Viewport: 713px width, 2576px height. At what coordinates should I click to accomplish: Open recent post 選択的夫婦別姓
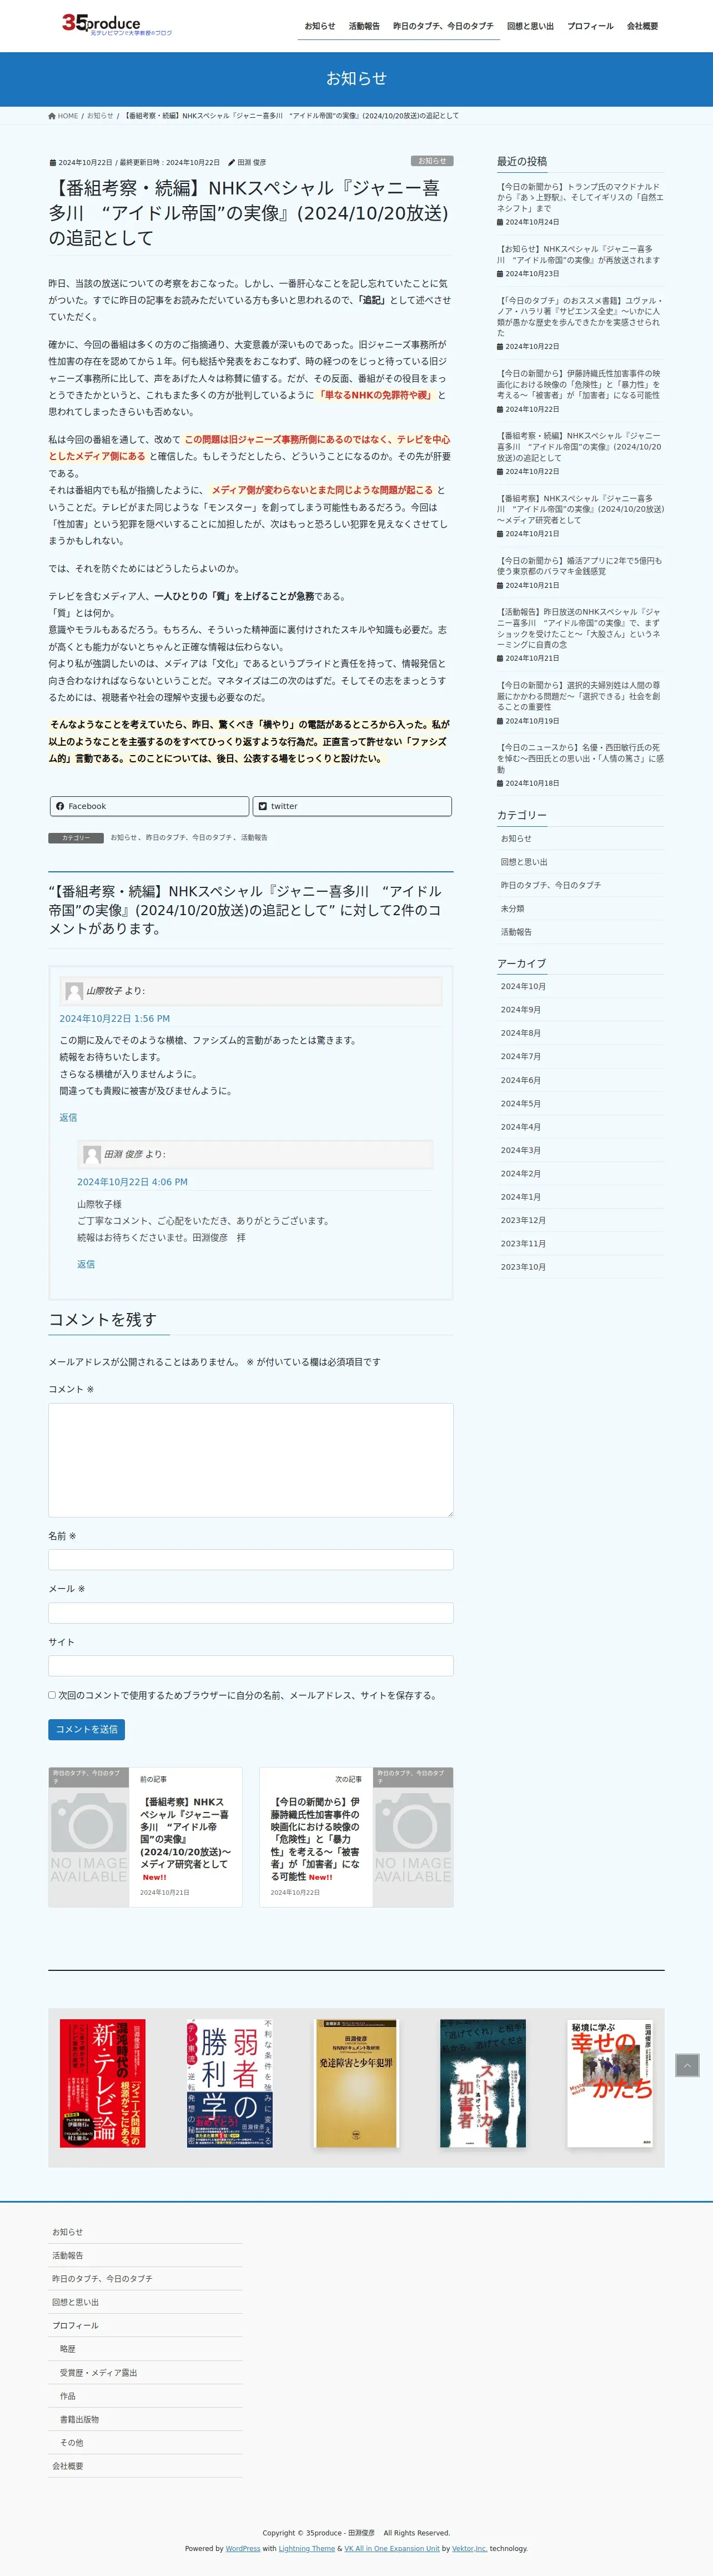coord(580,696)
